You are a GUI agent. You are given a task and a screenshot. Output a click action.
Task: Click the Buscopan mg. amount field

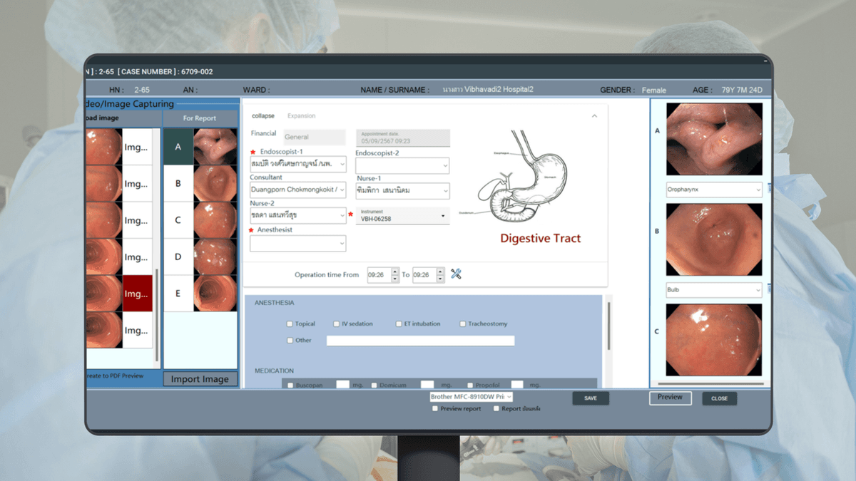(342, 385)
